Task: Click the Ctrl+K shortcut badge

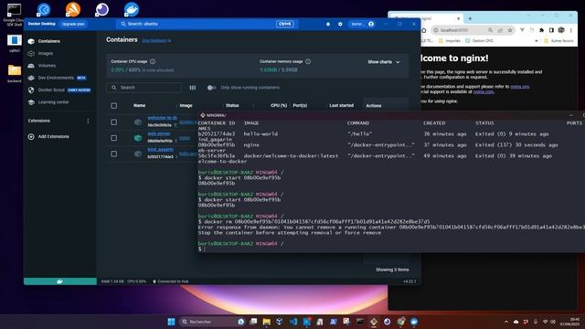Action: [285, 24]
